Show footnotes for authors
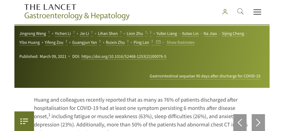Image resolution: width=284 pixels, height=131 pixels. click(180, 42)
